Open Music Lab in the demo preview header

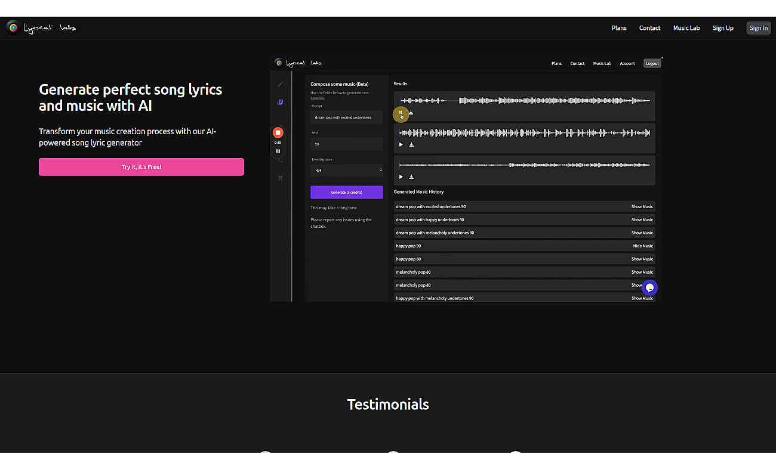pos(602,63)
